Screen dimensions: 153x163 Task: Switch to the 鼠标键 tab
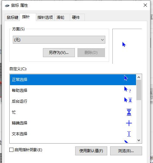tap(12, 17)
